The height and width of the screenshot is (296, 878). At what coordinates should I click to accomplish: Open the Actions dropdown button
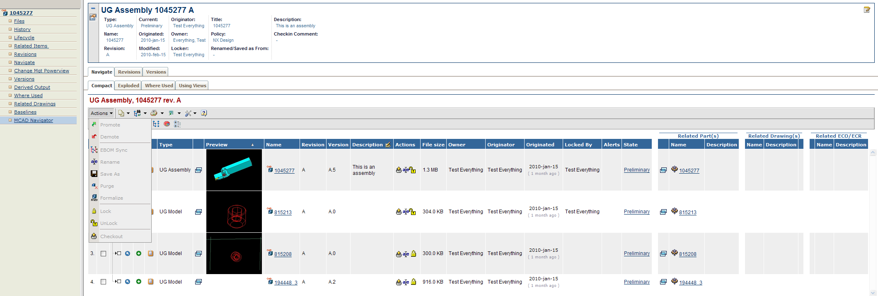click(102, 113)
